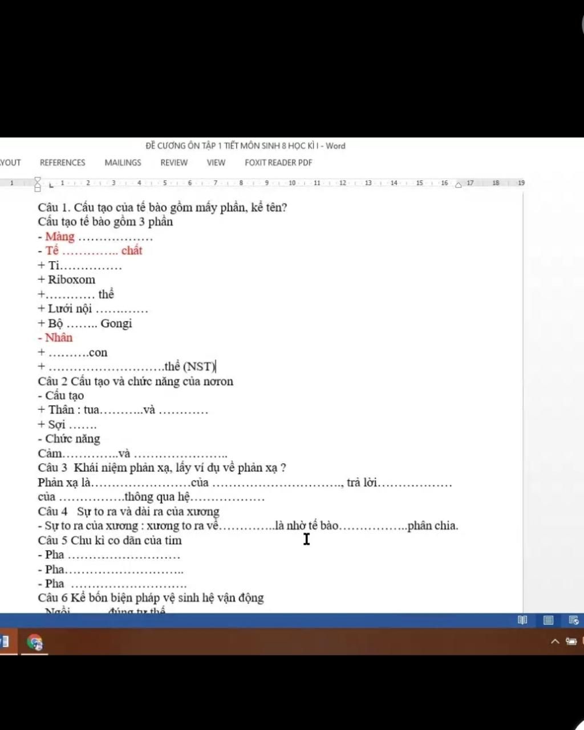Click the right indent marker on ruler
This screenshot has width=584, height=730.
[x=458, y=185]
